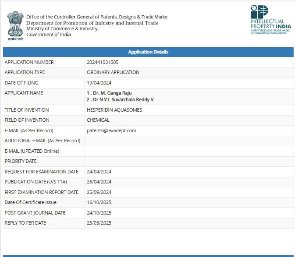The image size is (298, 257).
Task: Click the empty Priority Date cell
Action: 189,161
